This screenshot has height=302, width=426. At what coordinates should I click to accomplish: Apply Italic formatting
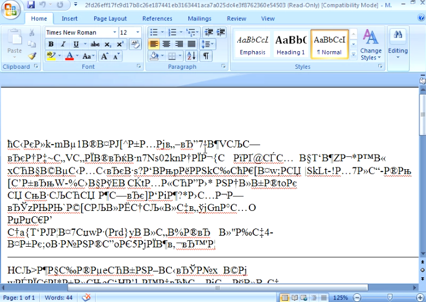tap(63, 45)
